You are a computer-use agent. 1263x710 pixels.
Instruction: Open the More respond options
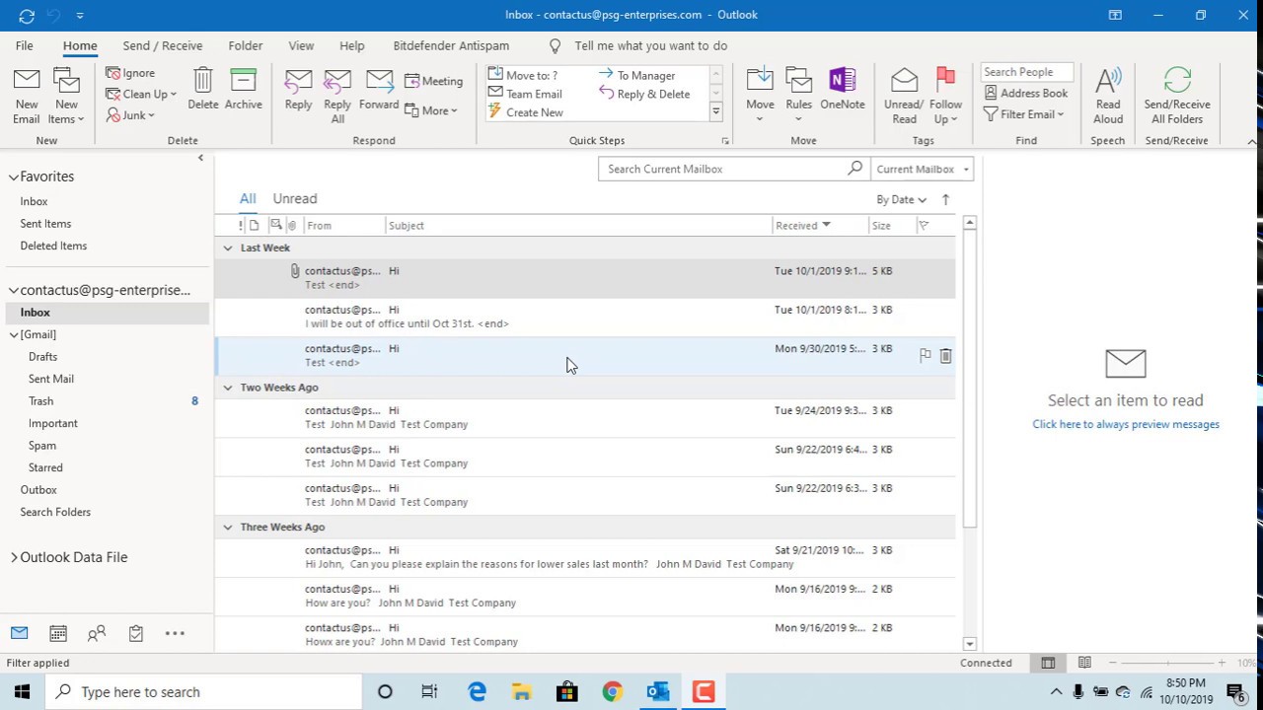click(431, 110)
